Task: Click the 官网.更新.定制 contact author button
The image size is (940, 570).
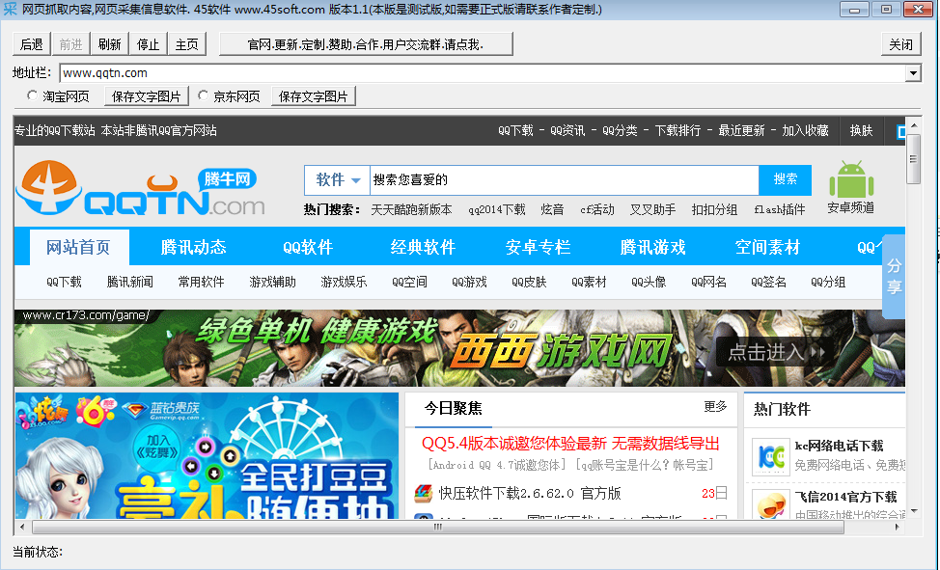Action: [366, 44]
